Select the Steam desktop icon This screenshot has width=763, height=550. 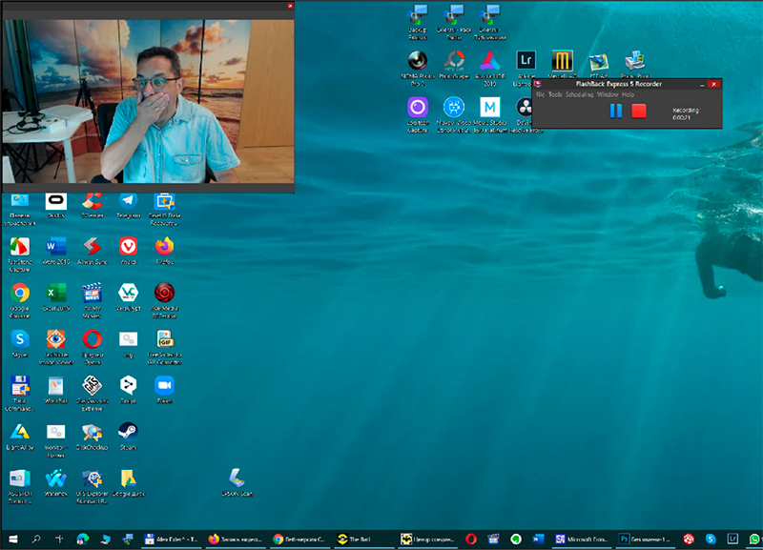[x=128, y=431]
